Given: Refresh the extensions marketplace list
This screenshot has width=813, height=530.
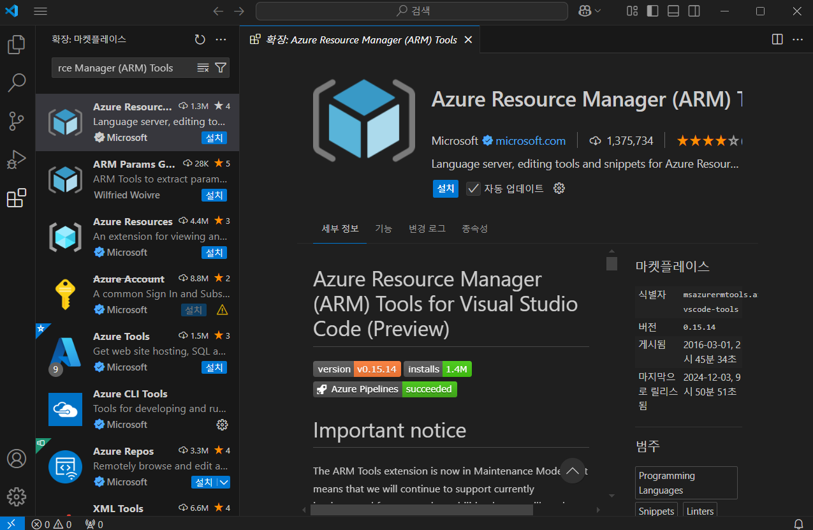Looking at the screenshot, I should pyautogui.click(x=200, y=40).
